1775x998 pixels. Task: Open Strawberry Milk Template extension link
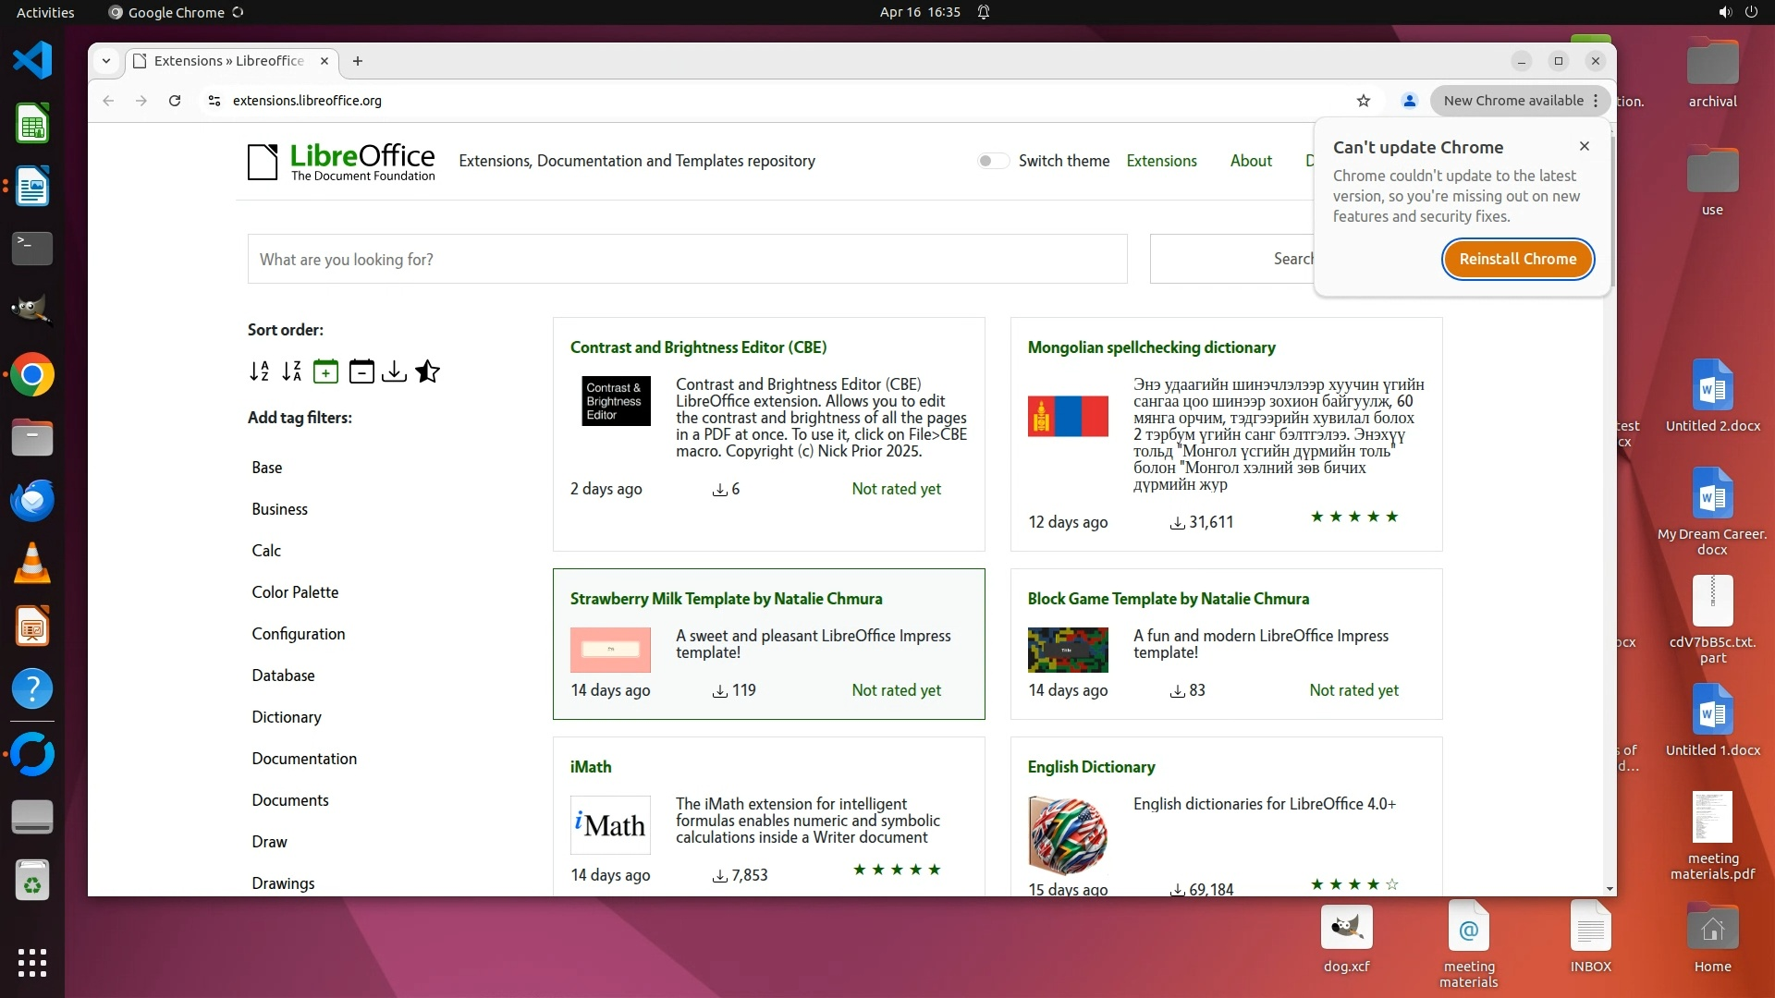pos(726,599)
